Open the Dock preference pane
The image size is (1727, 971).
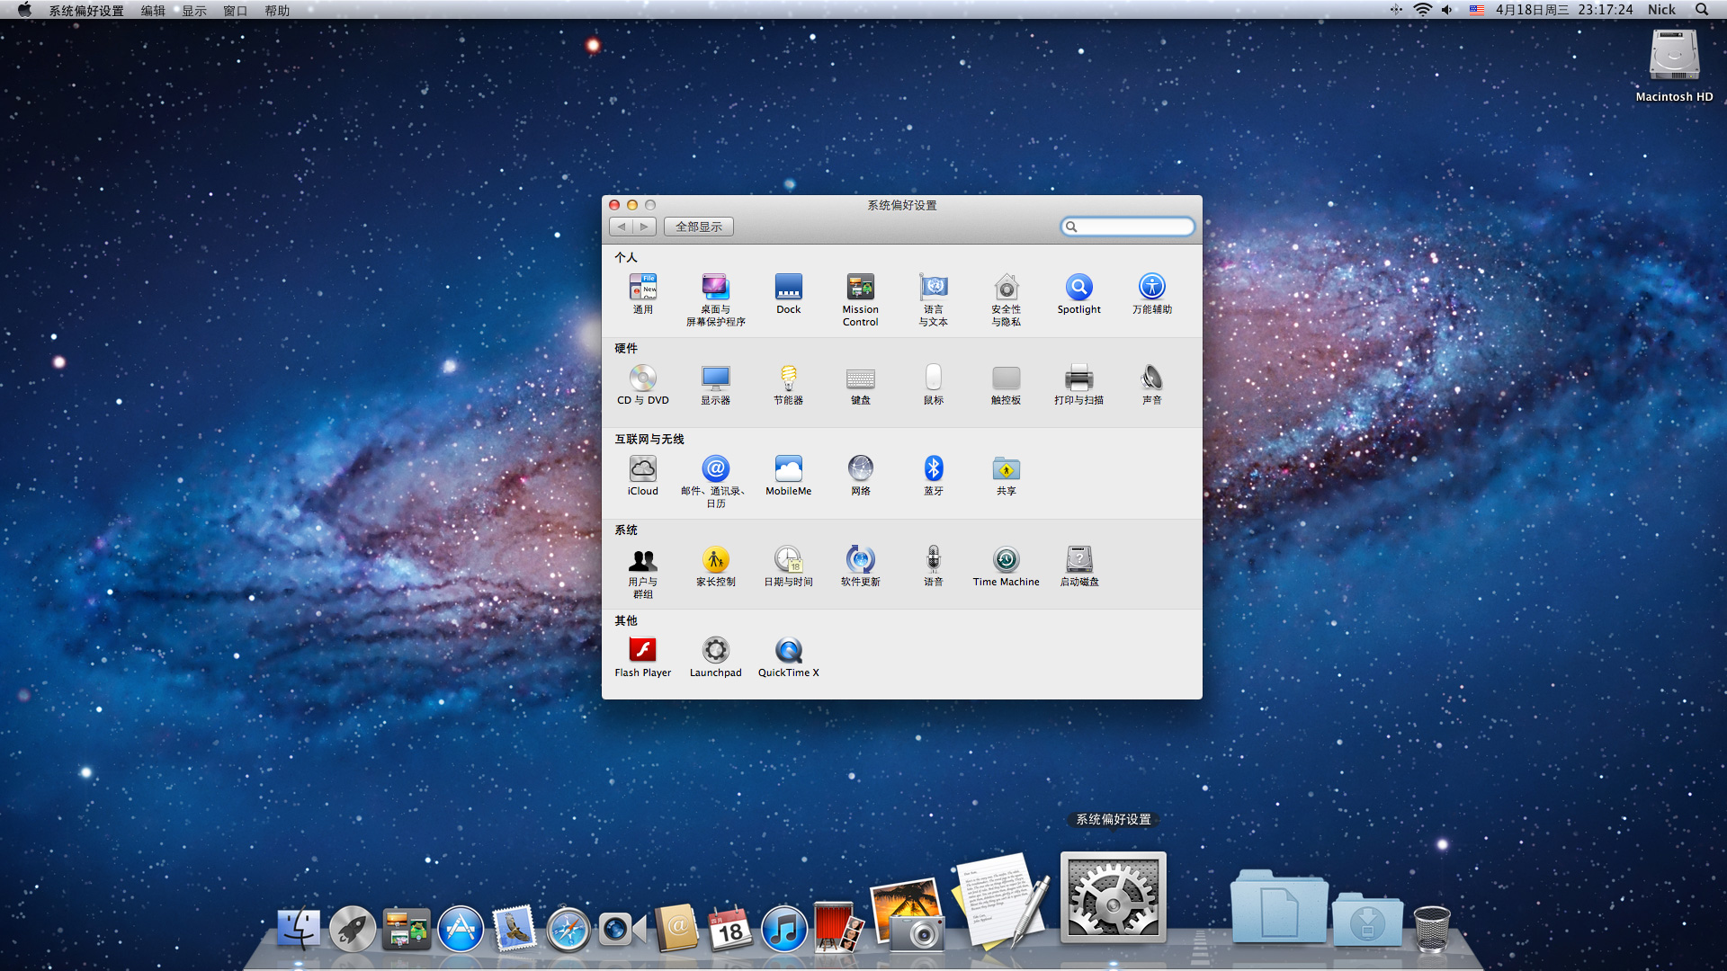pos(788,288)
